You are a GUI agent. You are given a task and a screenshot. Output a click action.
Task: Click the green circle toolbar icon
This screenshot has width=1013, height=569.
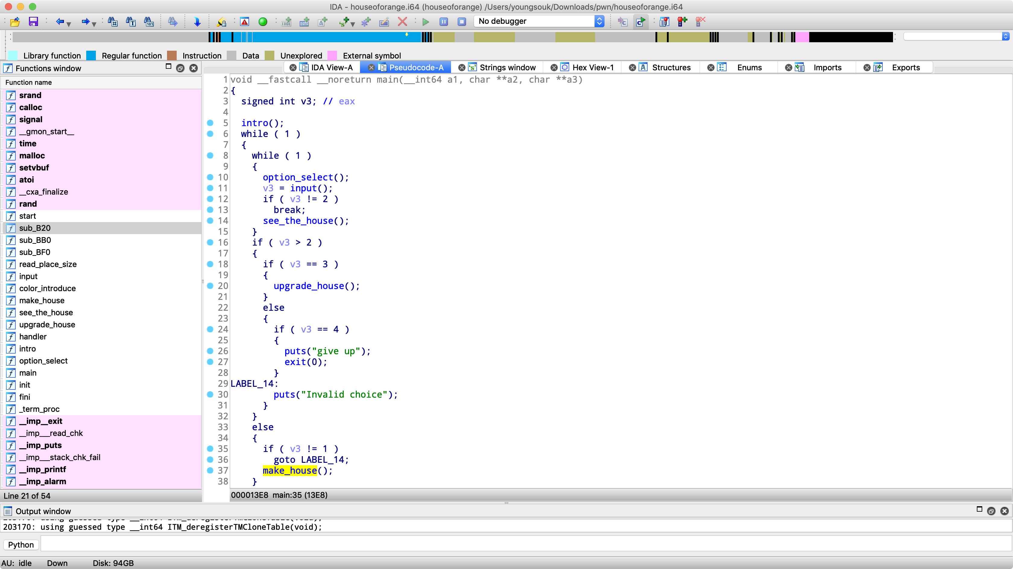263,22
